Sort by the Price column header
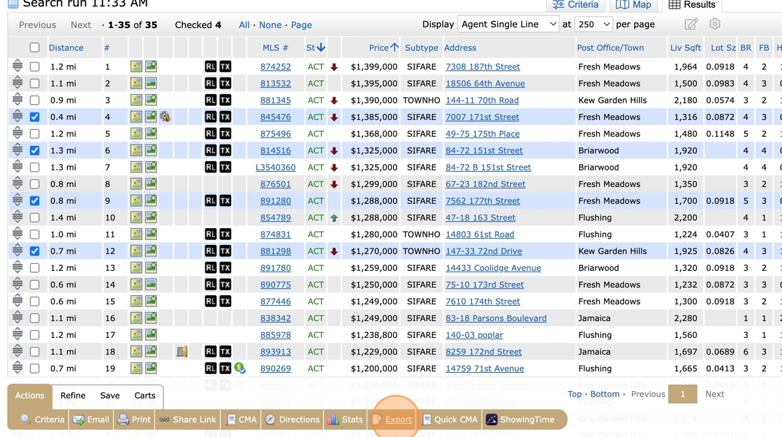Image resolution: width=782 pixels, height=437 pixels. tap(378, 47)
